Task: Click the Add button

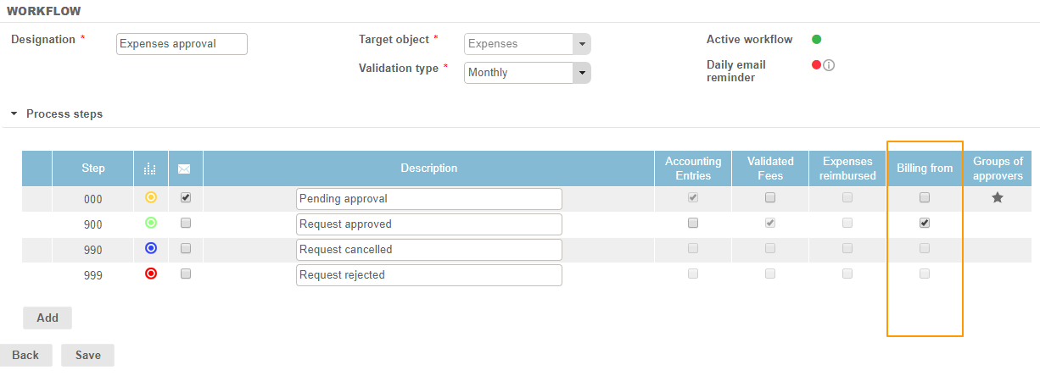Action: point(48,318)
